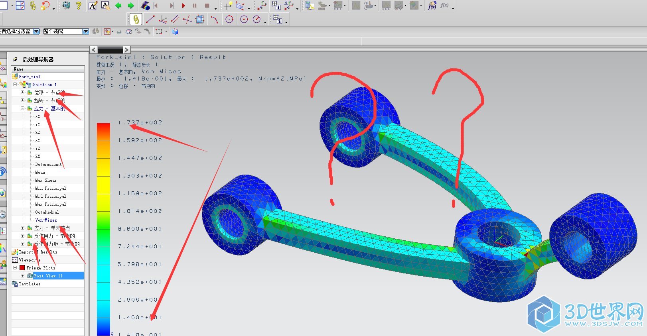Click the eraser deselect icon
The height and width of the screenshot is (336, 647).
(129, 31)
